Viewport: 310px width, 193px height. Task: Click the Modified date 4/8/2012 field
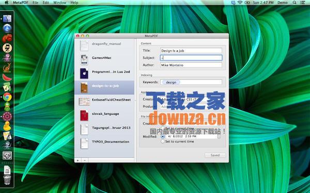(191, 136)
